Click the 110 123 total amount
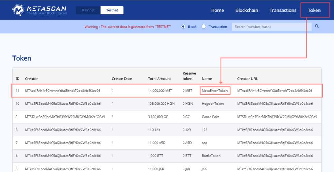 [x=154, y=130]
